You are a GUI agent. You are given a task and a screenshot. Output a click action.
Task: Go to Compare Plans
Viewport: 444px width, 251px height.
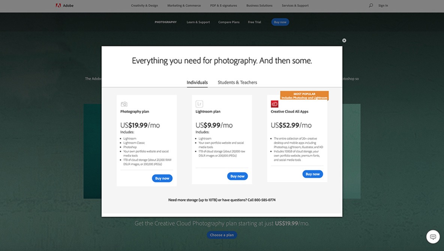pos(229,22)
